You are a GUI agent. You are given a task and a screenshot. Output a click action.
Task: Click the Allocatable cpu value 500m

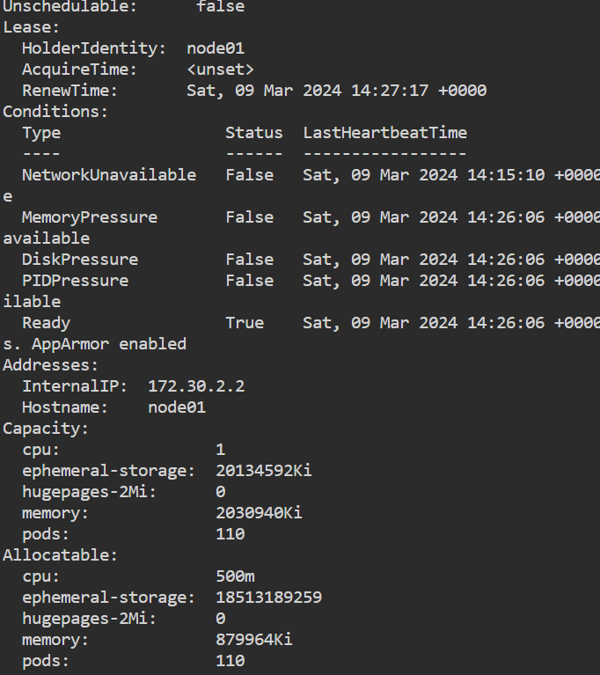[235, 576]
